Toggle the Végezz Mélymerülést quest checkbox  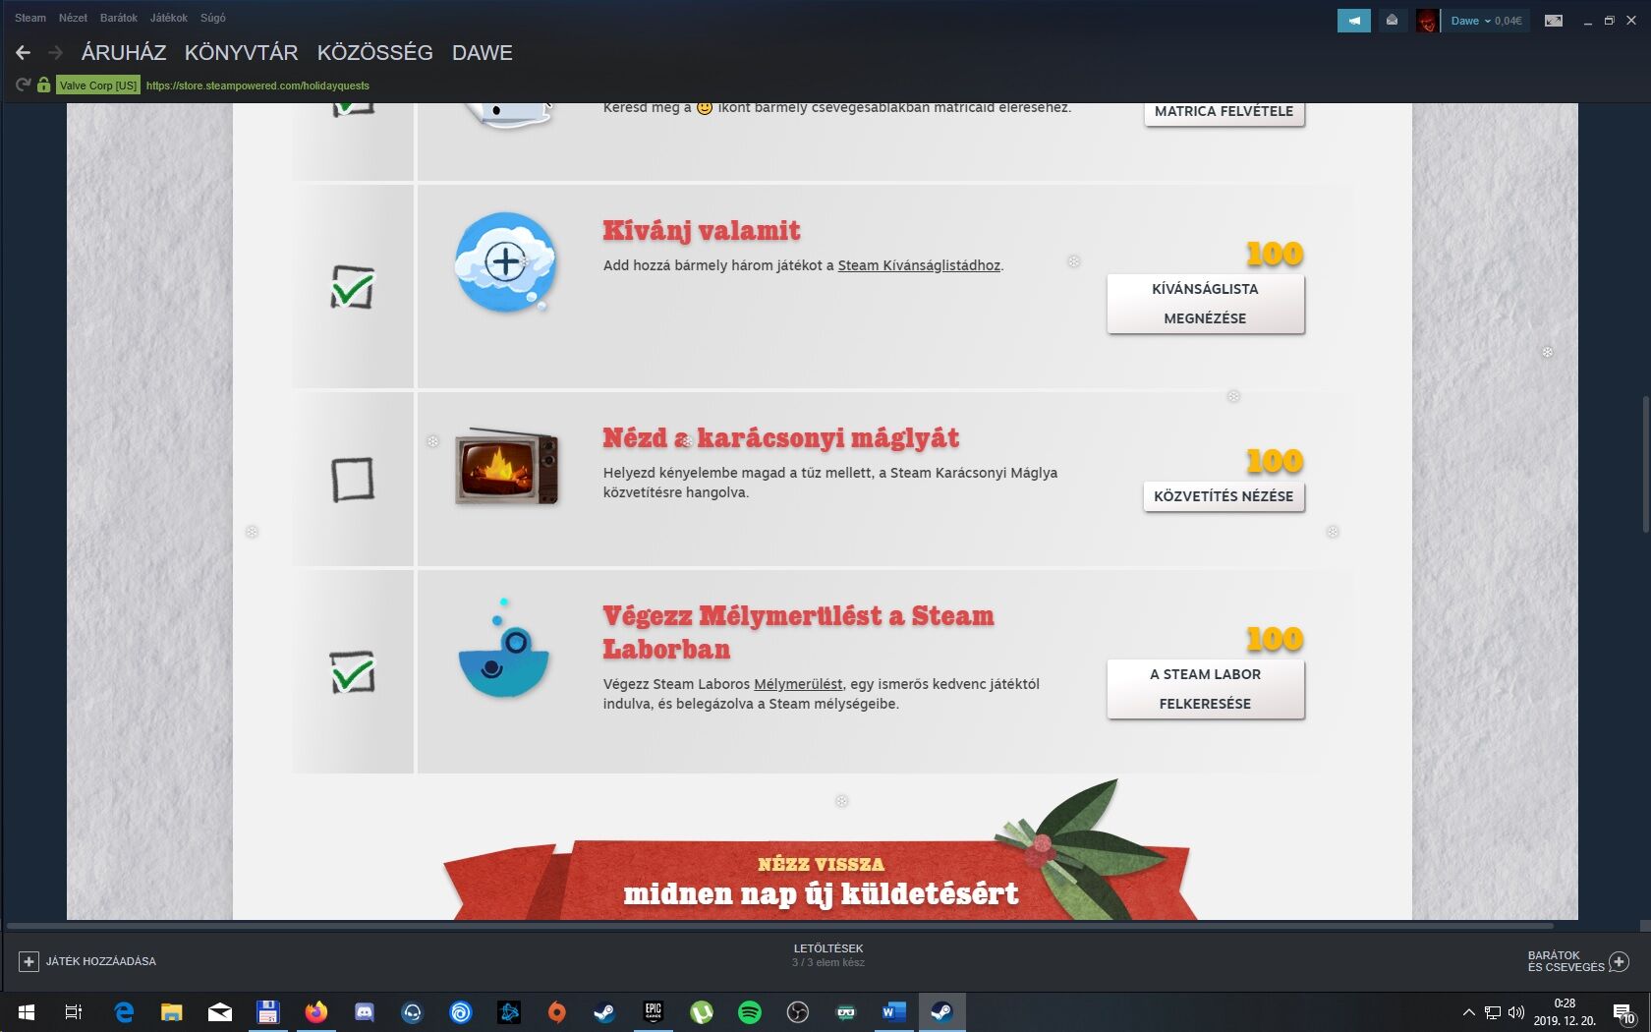[353, 672]
